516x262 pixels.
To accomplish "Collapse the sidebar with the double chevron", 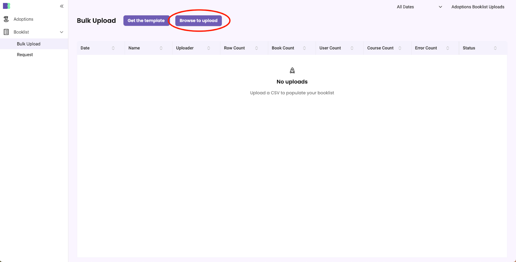I will click(x=62, y=6).
